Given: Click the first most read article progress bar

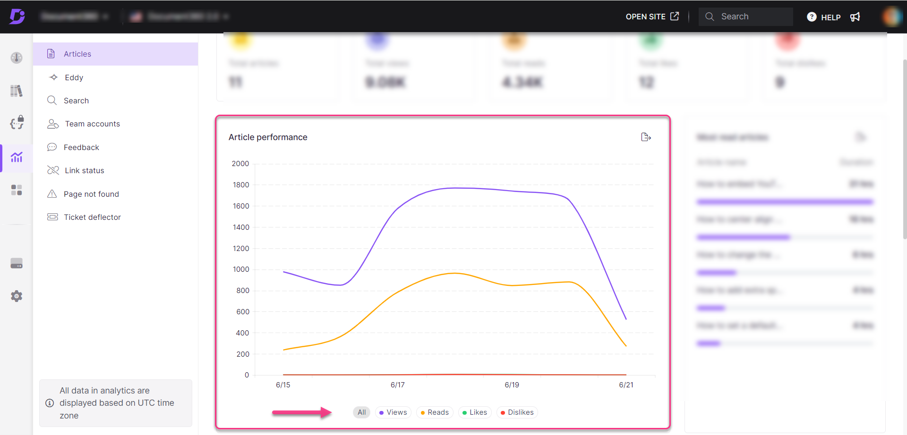Looking at the screenshot, I should (785, 202).
